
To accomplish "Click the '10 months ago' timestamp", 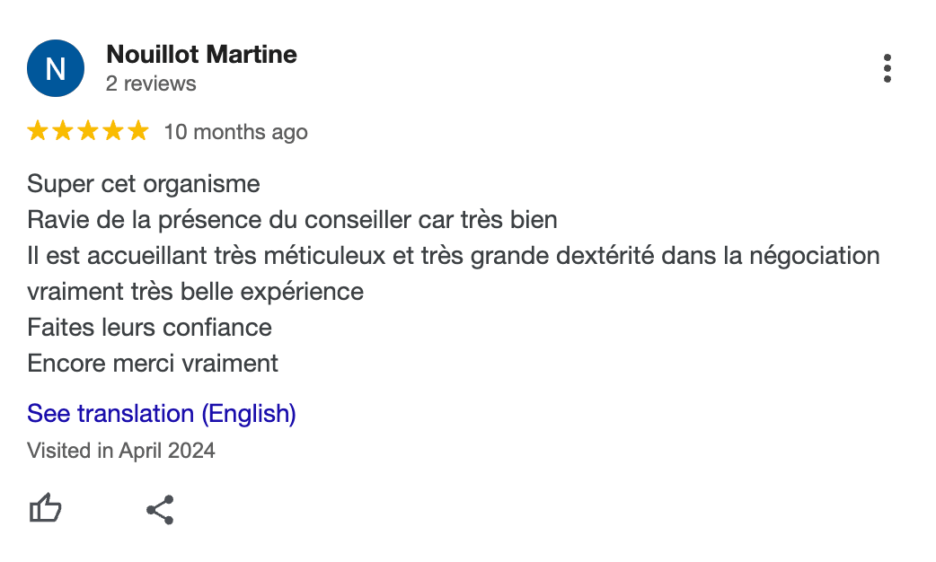I will click(x=235, y=132).
